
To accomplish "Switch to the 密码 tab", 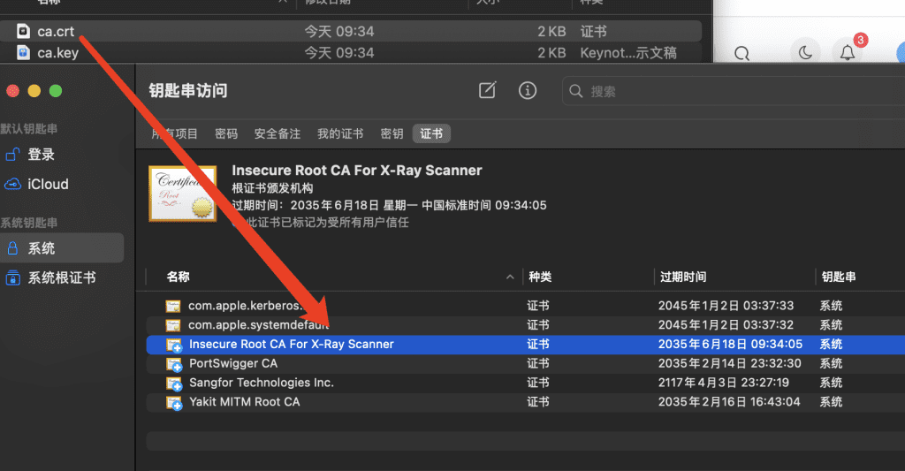I will click(226, 134).
